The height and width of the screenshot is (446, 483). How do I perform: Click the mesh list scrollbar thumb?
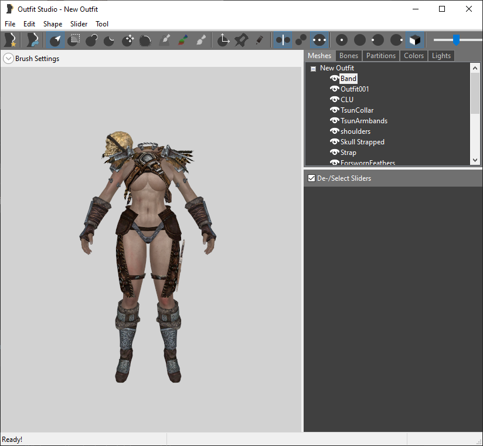click(x=475, y=93)
